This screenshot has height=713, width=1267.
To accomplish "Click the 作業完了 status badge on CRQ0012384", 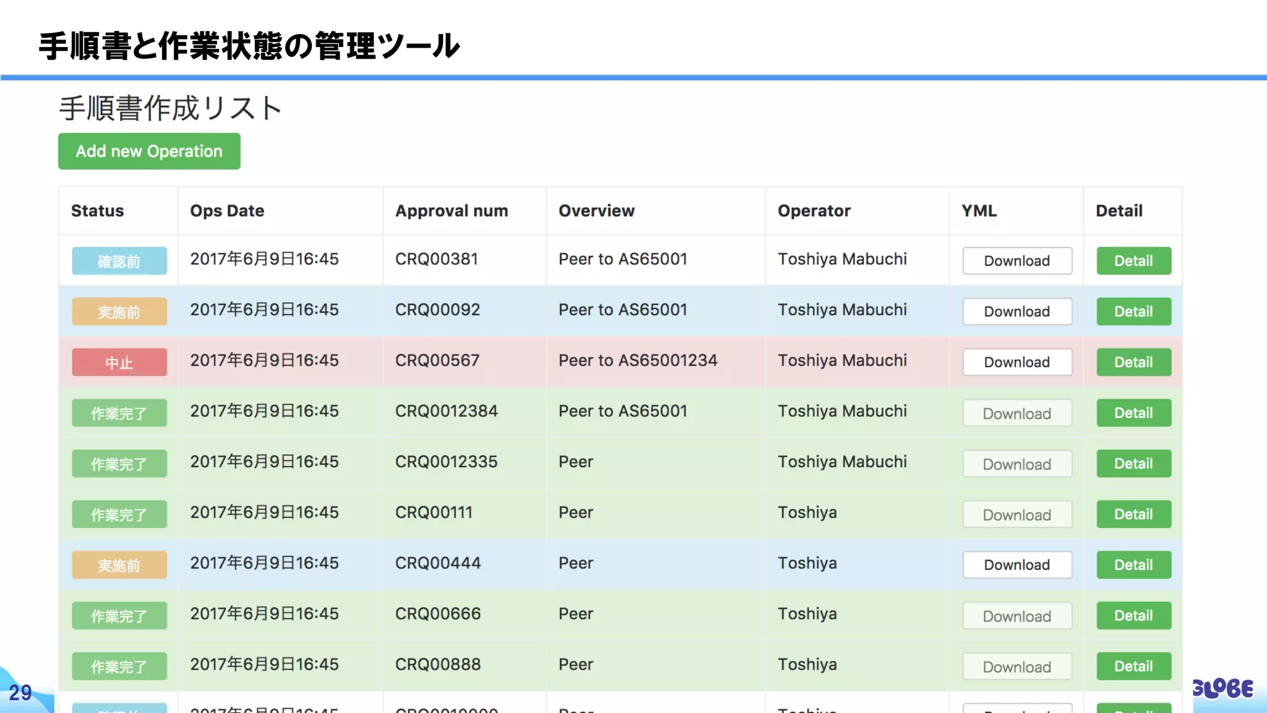I will pos(119,413).
